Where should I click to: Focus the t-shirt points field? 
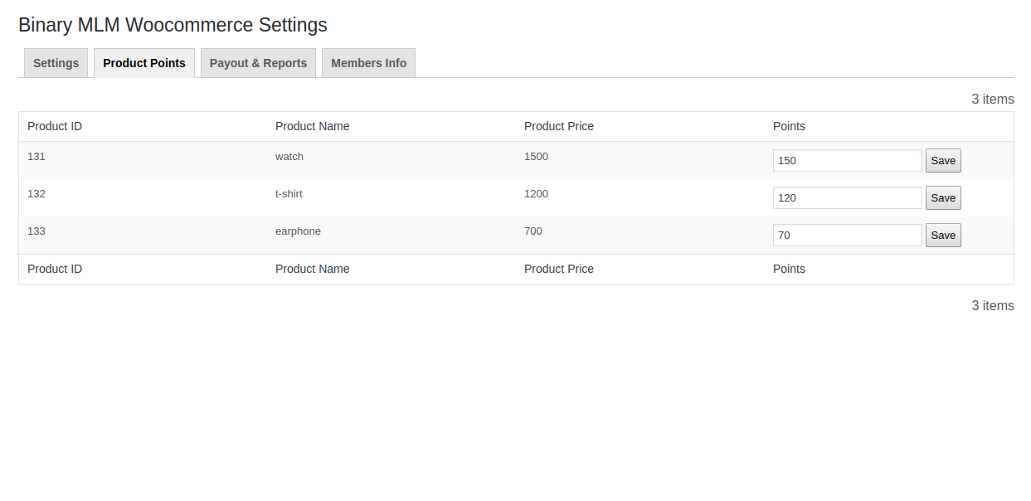tap(847, 198)
